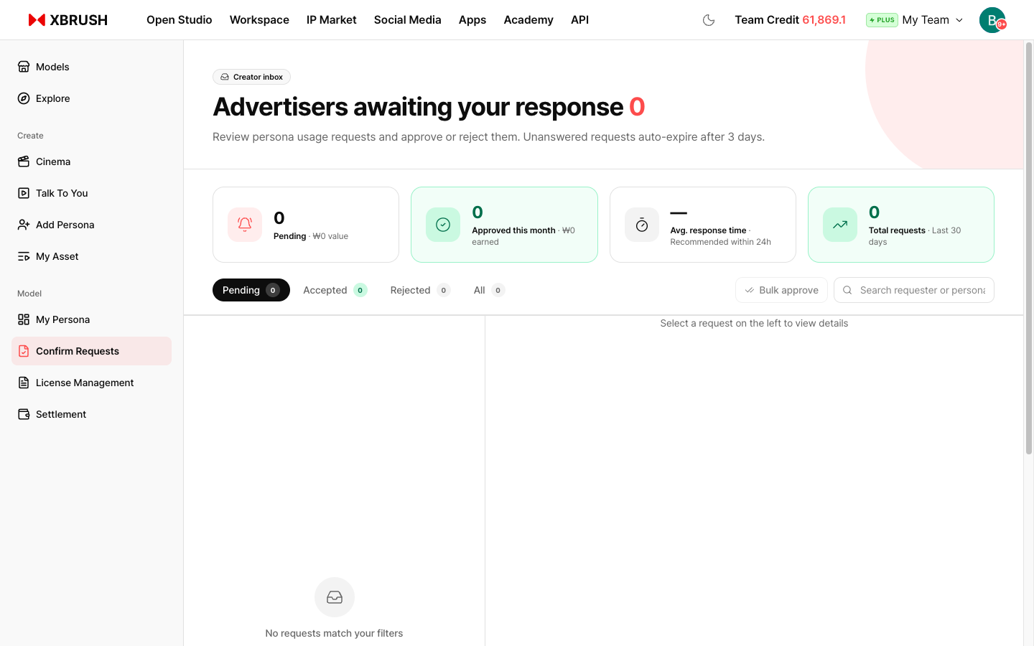This screenshot has width=1034, height=646.
Task: Open the API page
Action: (x=580, y=20)
